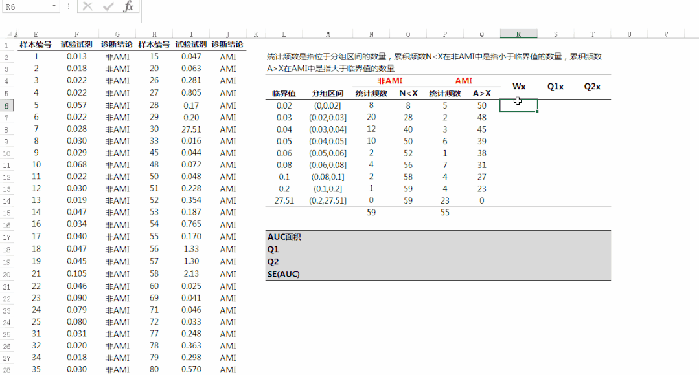The image size is (699, 375).
Task: Click the Cancel entry X icon
Action: (x=87, y=6)
